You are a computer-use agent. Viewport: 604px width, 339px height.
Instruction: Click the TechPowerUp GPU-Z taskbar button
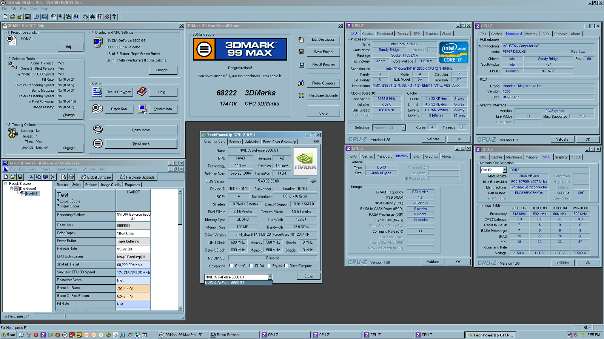(490, 335)
